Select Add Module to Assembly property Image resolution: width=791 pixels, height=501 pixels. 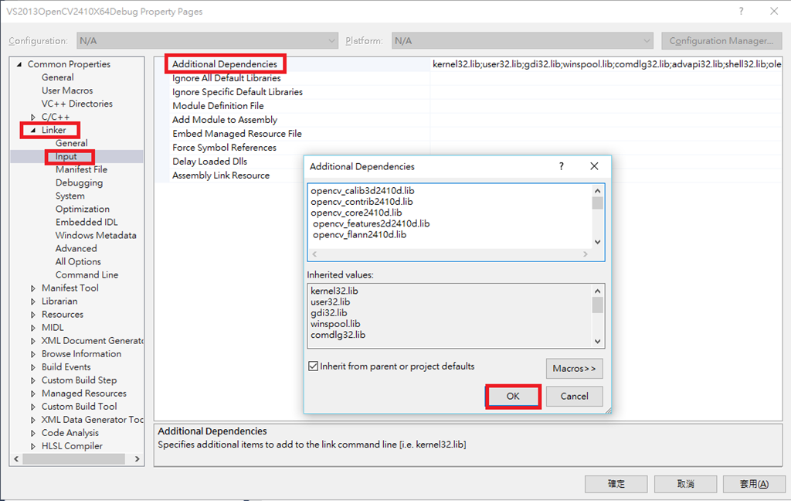225,120
